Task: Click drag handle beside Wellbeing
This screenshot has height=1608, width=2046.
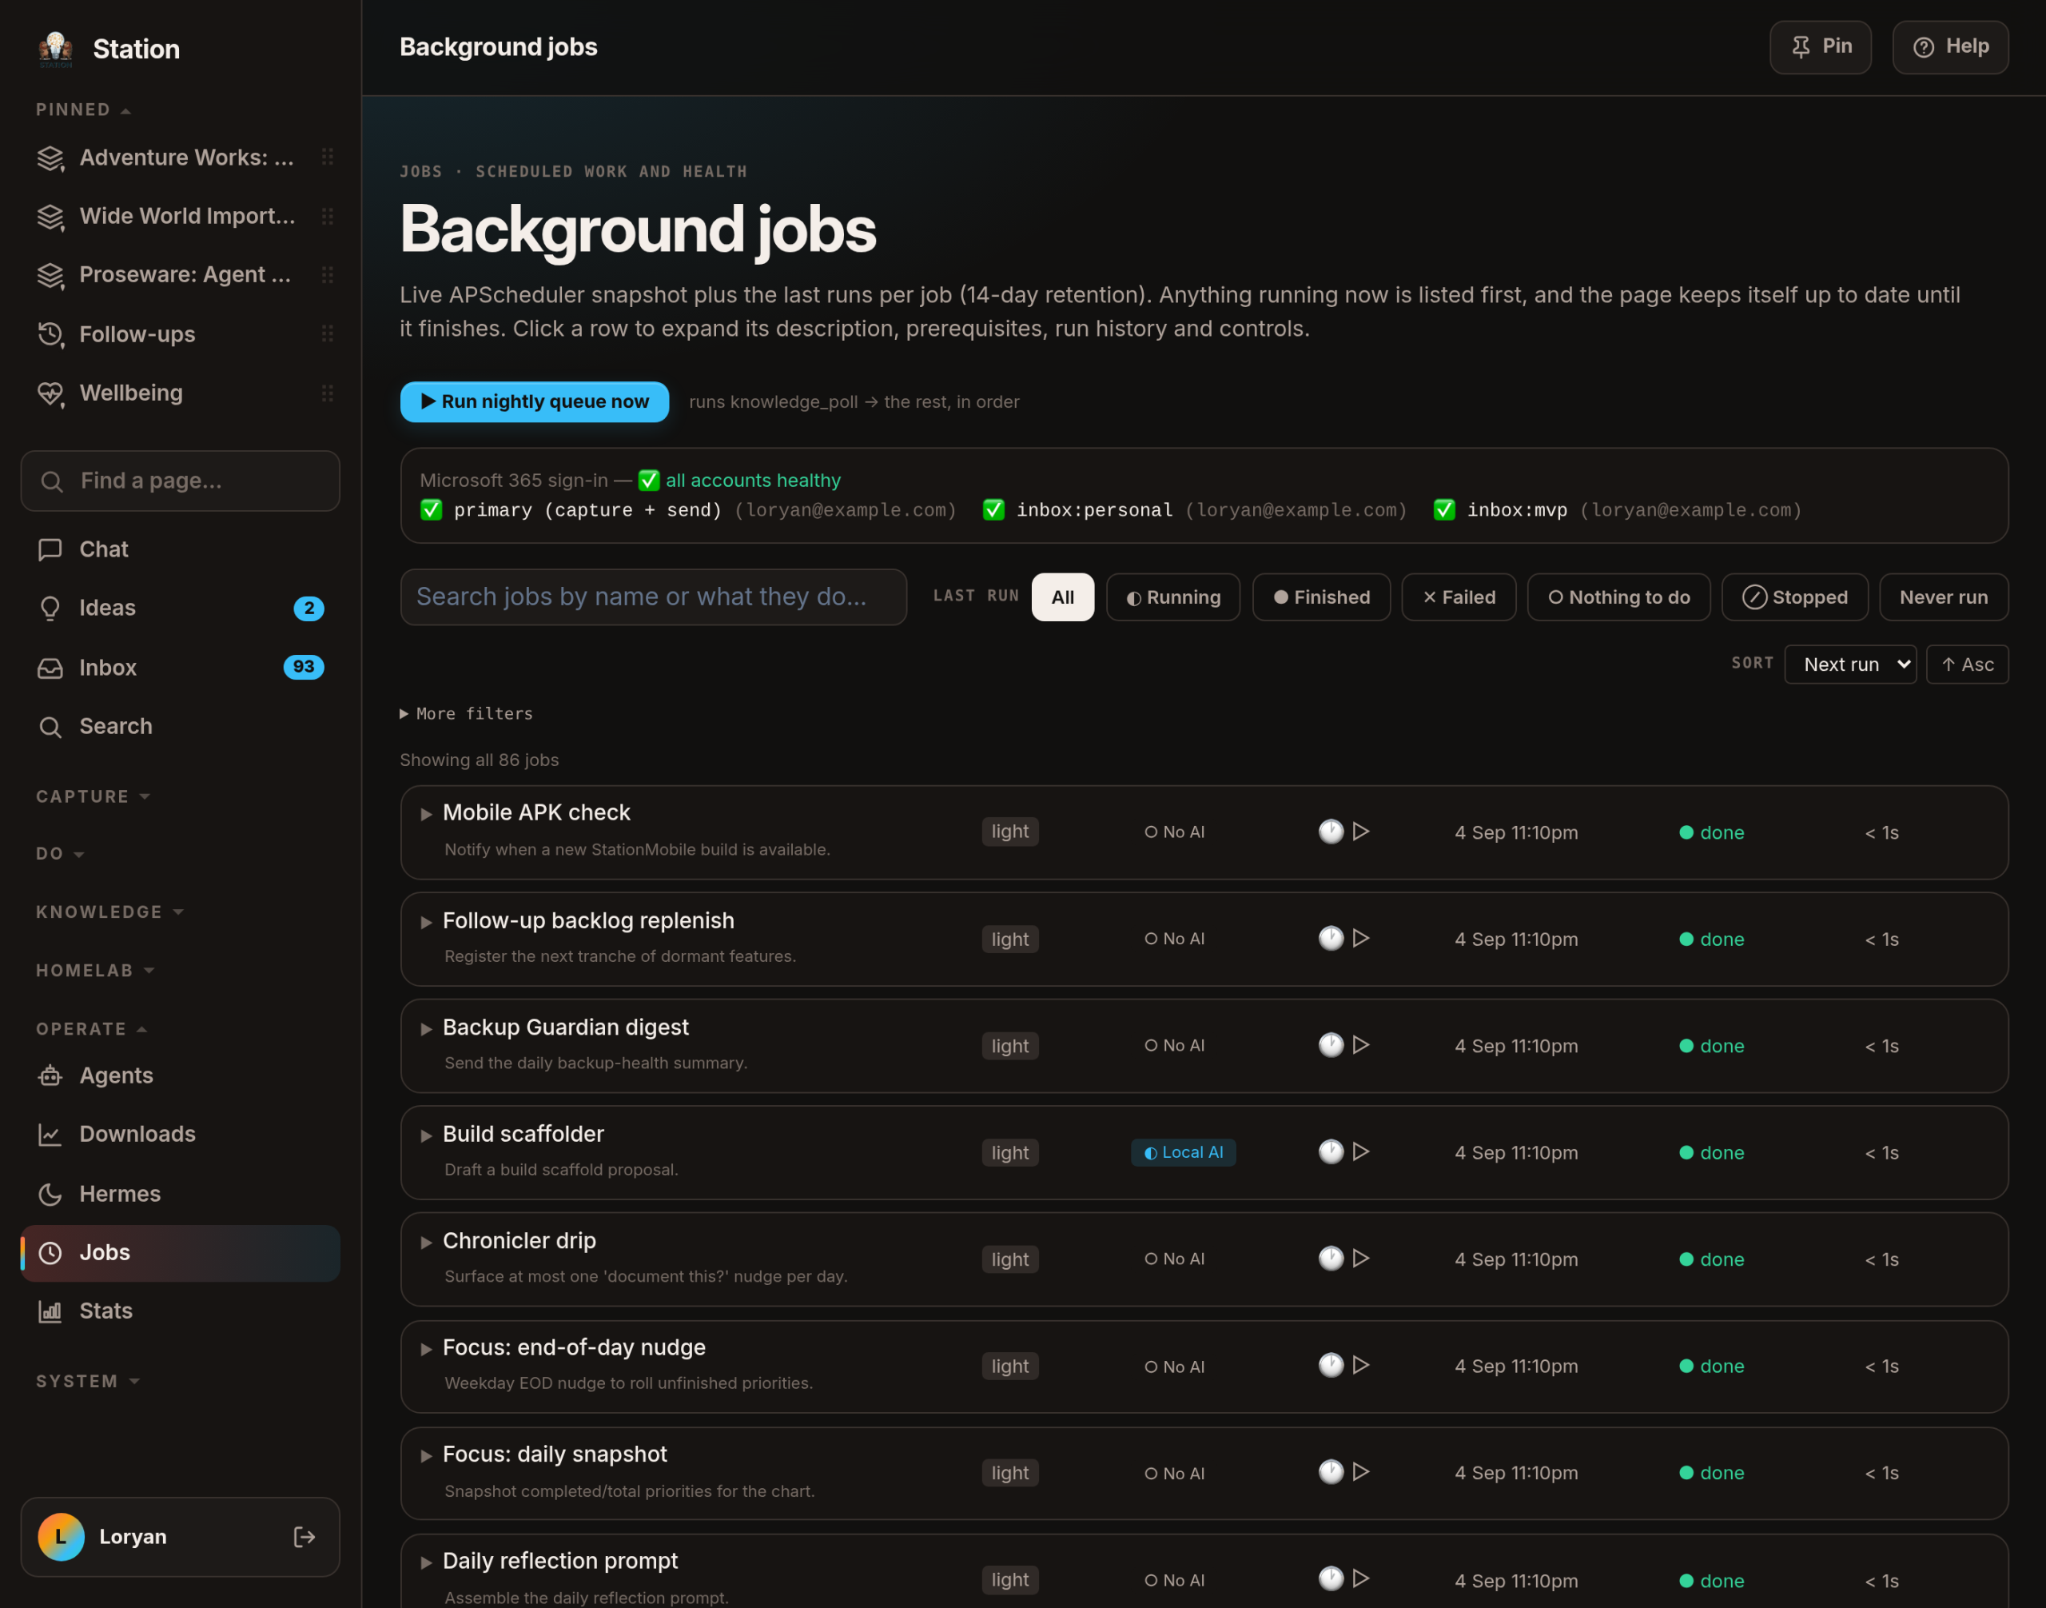Action: (328, 393)
